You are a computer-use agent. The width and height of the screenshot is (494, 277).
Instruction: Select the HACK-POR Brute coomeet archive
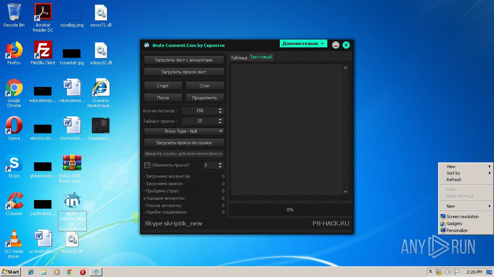pos(72,169)
